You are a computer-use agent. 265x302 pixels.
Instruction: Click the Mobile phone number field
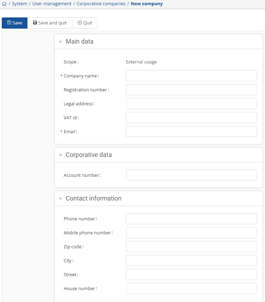pos(191,233)
